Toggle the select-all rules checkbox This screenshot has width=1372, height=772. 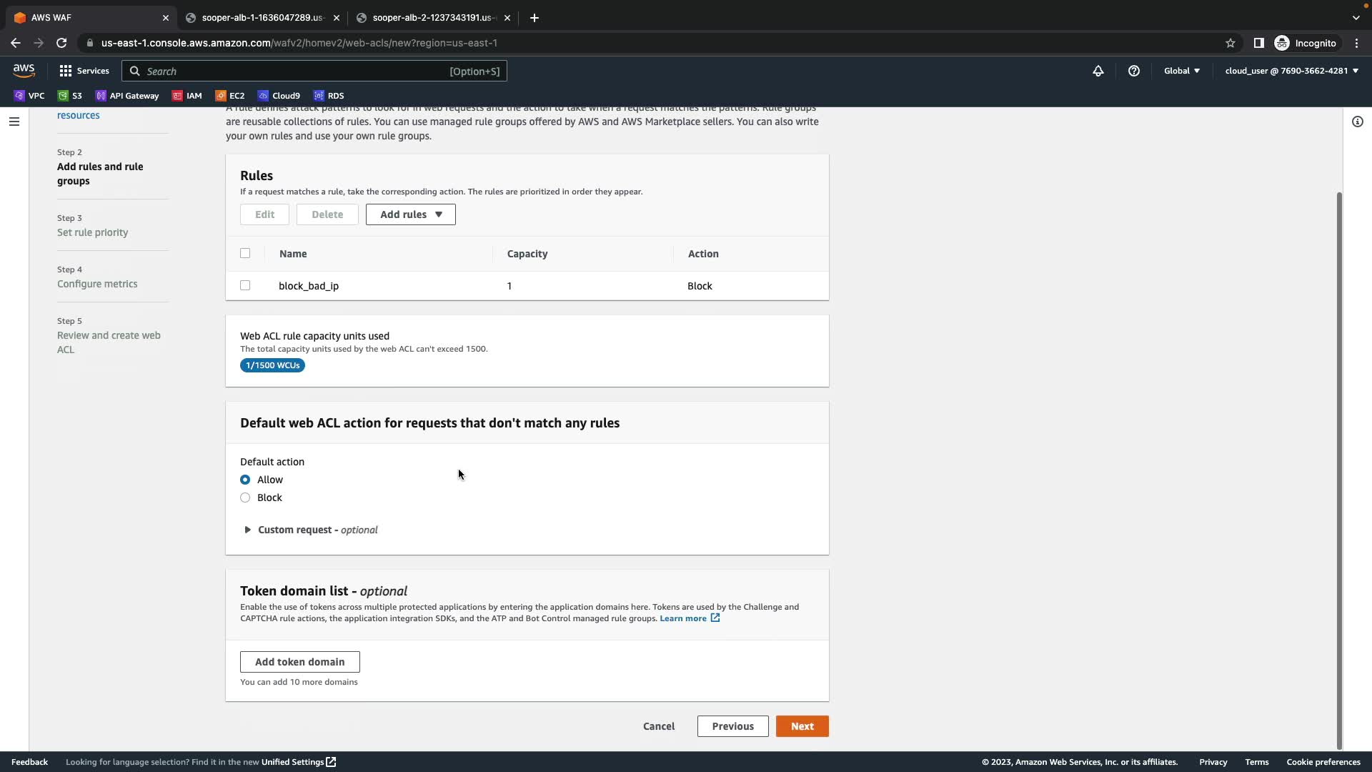[x=245, y=253]
